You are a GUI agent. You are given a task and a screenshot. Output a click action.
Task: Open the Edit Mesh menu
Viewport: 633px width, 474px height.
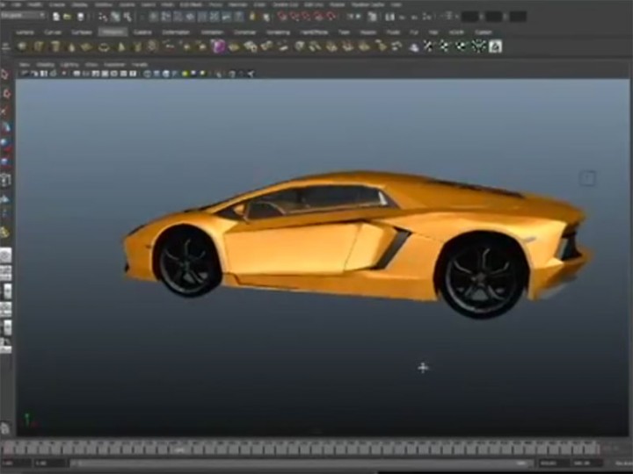[x=191, y=5]
